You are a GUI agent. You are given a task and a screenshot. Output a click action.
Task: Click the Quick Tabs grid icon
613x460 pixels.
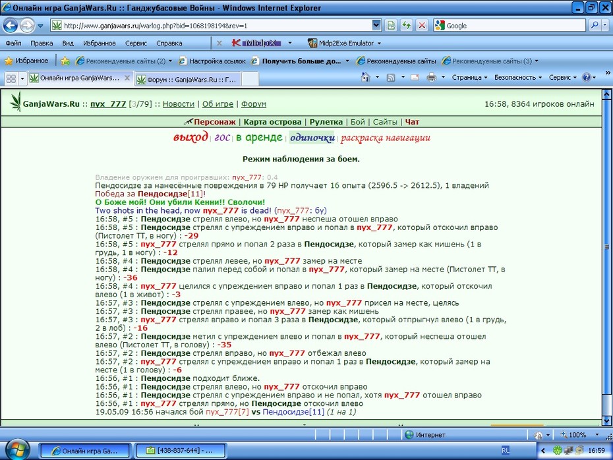pyautogui.click(x=11, y=78)
